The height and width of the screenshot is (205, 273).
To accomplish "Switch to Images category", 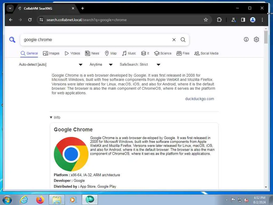I will 51,53.
